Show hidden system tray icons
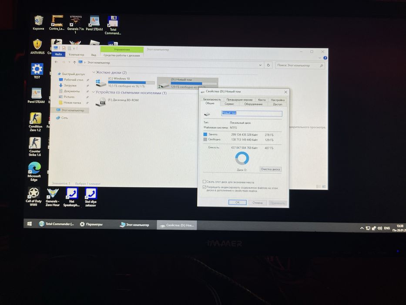This screenshot has height=305, width=406. tap(362, 228)
